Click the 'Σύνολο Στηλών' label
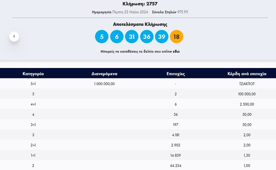The image size is (276, 170). (x=164, y=12)
